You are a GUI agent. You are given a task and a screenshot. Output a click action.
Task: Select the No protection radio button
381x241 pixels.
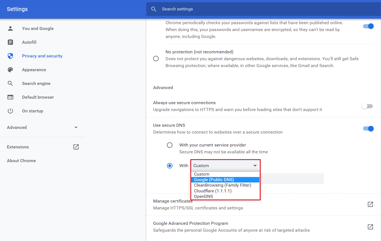pyautogui.click(x=156, y=59)
